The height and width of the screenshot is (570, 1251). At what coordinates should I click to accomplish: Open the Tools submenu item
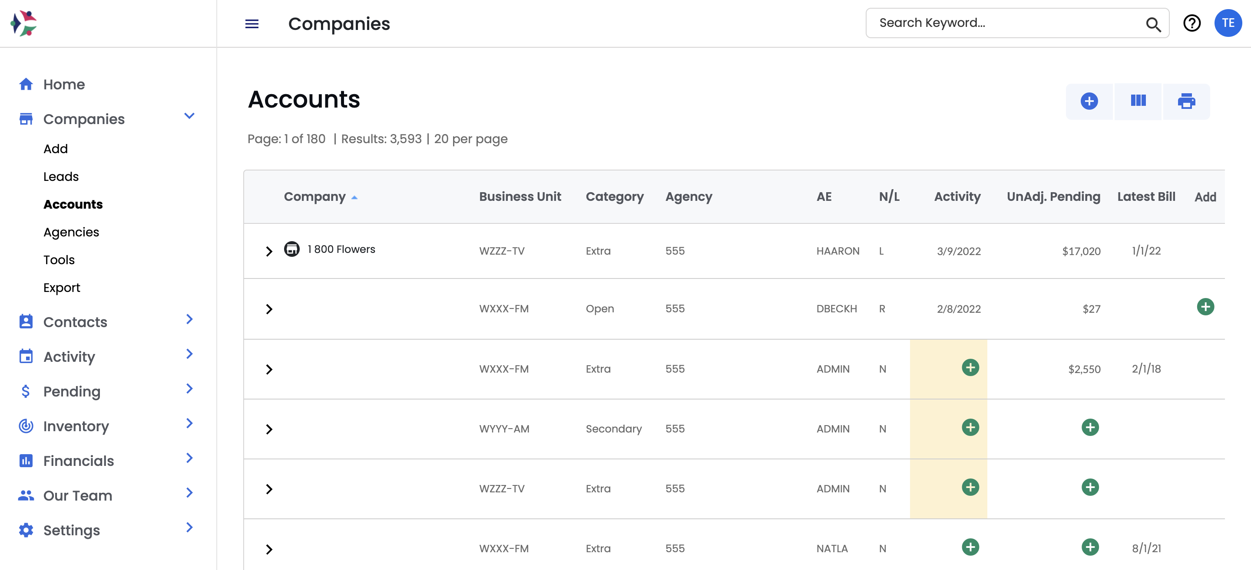point(59,260)
